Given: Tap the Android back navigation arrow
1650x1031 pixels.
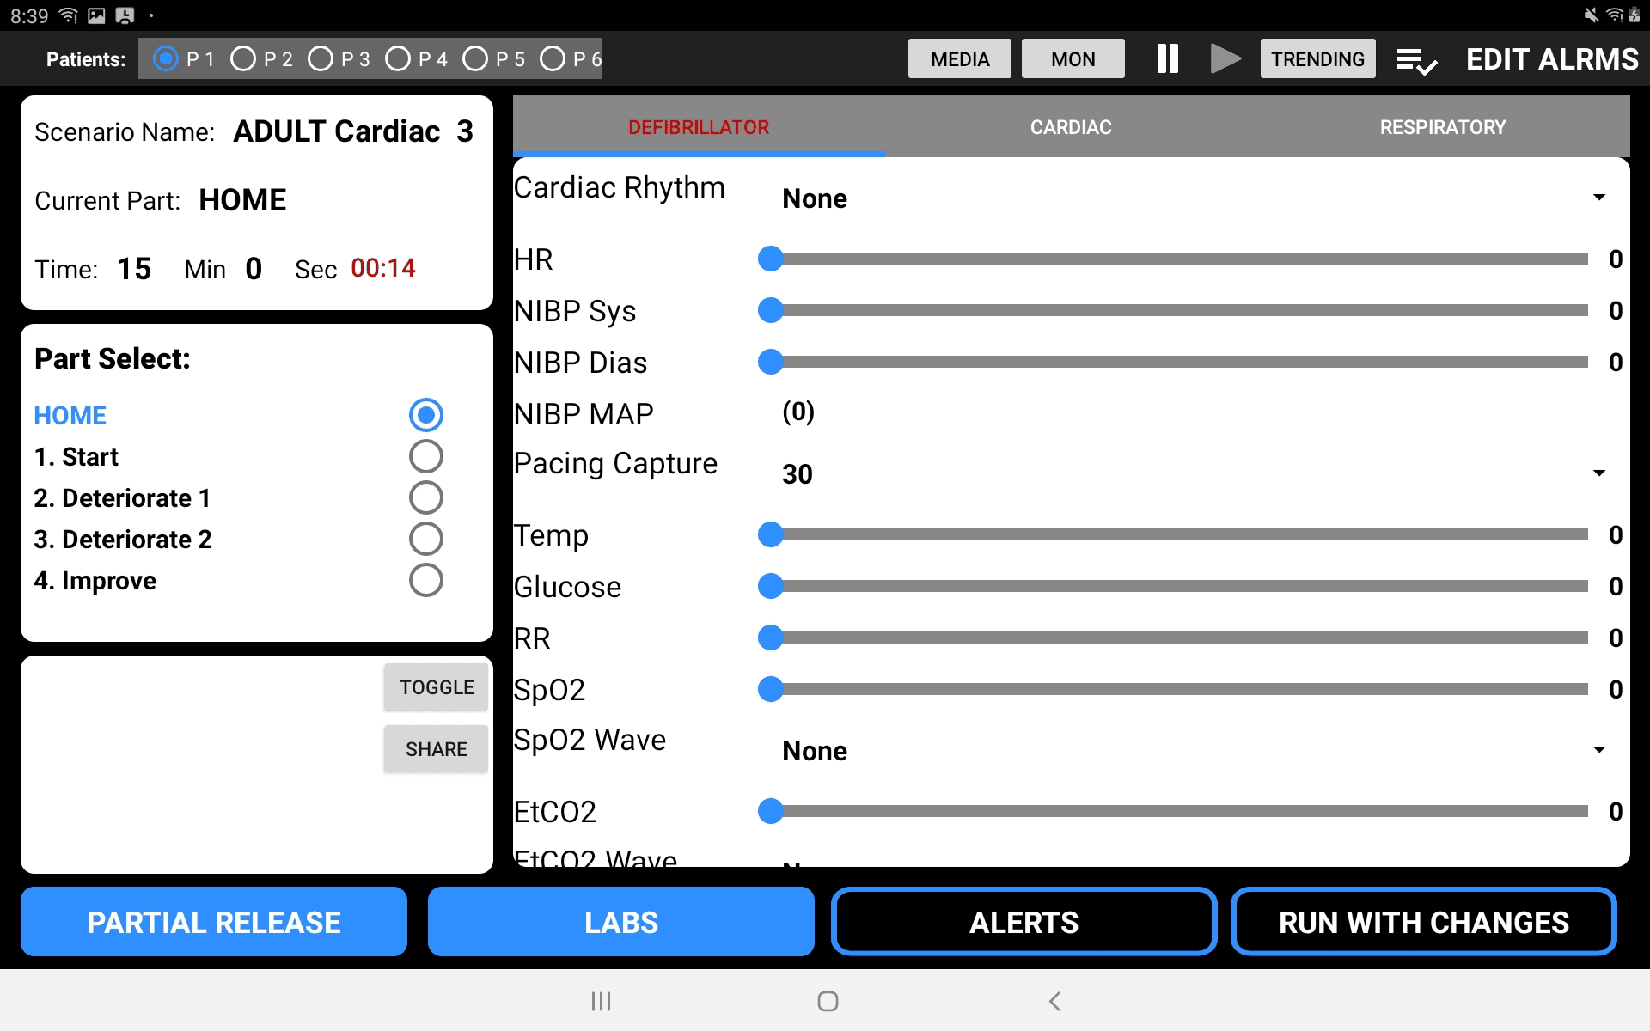Looking at the screenshot, I should click(x=1054, y=1000).
